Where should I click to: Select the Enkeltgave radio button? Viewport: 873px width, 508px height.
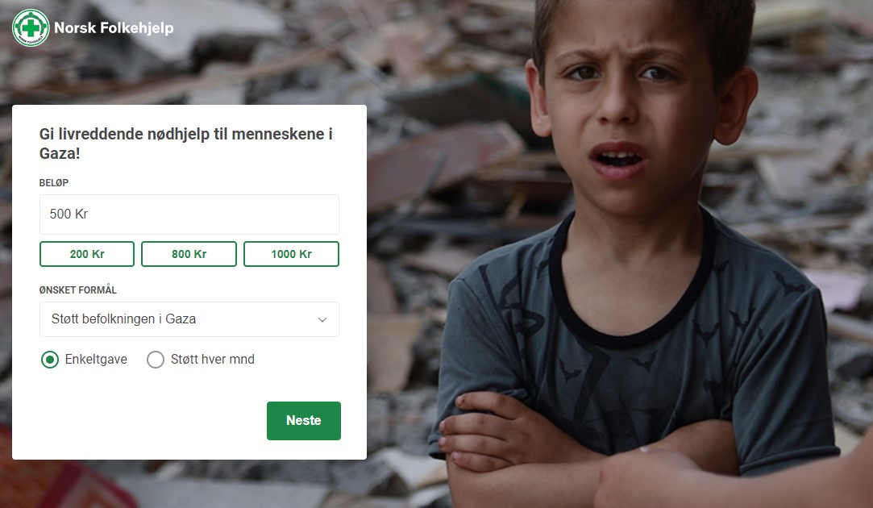click(49, 360)
